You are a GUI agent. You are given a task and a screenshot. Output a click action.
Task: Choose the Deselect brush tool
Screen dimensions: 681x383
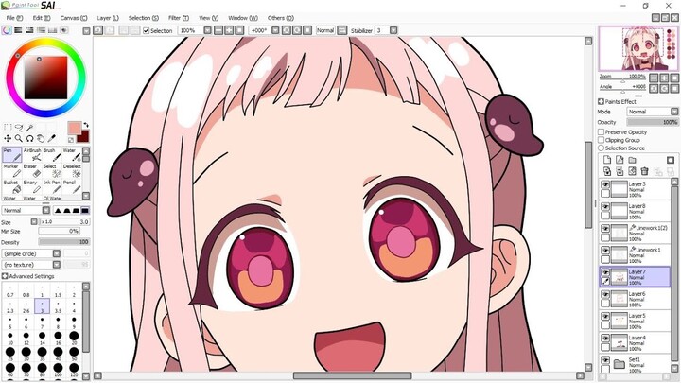71,170
